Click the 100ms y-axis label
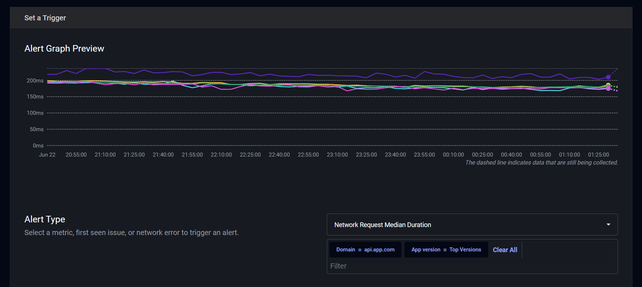The image size is (642, 287). (35, 113)
